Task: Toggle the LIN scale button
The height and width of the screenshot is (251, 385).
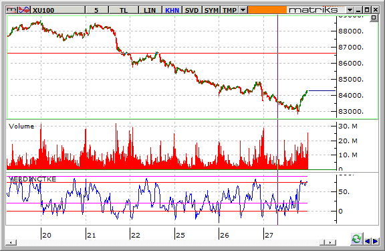Action: [x=150, y=10]
